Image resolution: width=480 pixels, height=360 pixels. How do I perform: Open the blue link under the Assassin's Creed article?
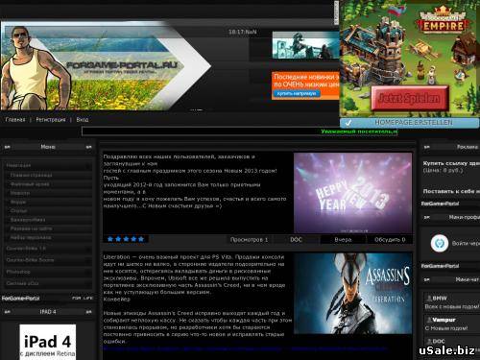tap(245, 348)
